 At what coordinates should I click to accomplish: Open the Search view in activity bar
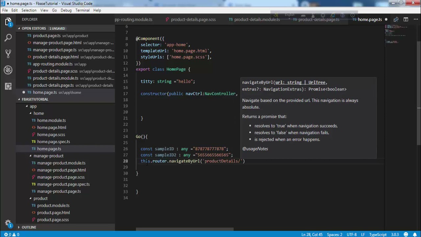pos(8,38)
